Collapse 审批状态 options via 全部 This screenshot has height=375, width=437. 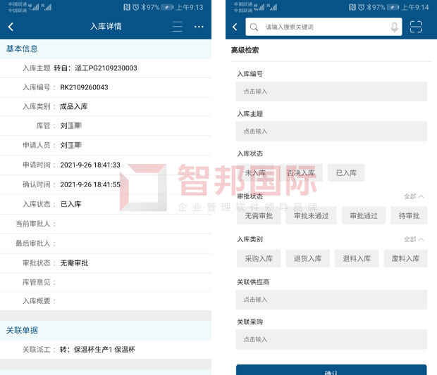(414, 196)
